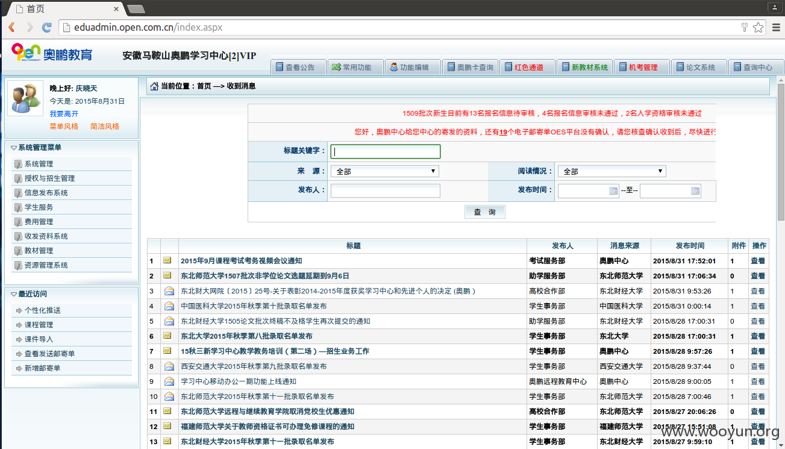Viewport: 785px width, 449px height.
Task: Click the icon next to 系统管理
Action: coord(18,164)
